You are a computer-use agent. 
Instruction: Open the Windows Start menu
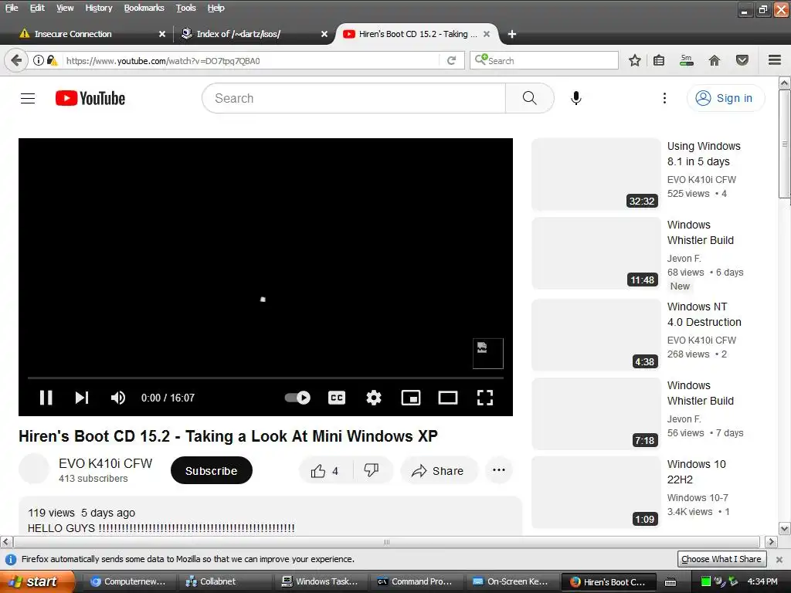[x=36, y=581]
